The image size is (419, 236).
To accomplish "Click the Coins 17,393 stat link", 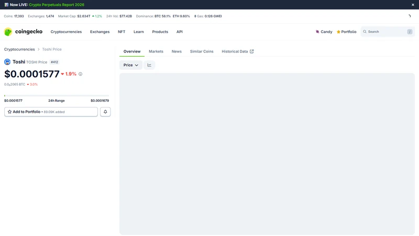I will [14, 16].
